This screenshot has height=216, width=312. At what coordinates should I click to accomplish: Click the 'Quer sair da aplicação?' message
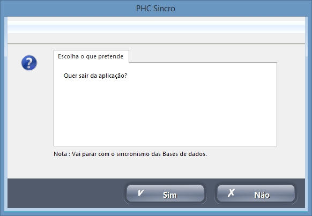95,76
